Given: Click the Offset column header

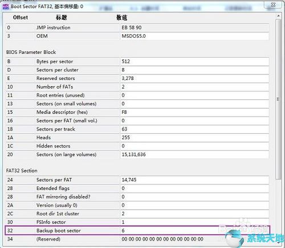Looking at the screenshot, I should pyautogui.click(x=21, y=18).
